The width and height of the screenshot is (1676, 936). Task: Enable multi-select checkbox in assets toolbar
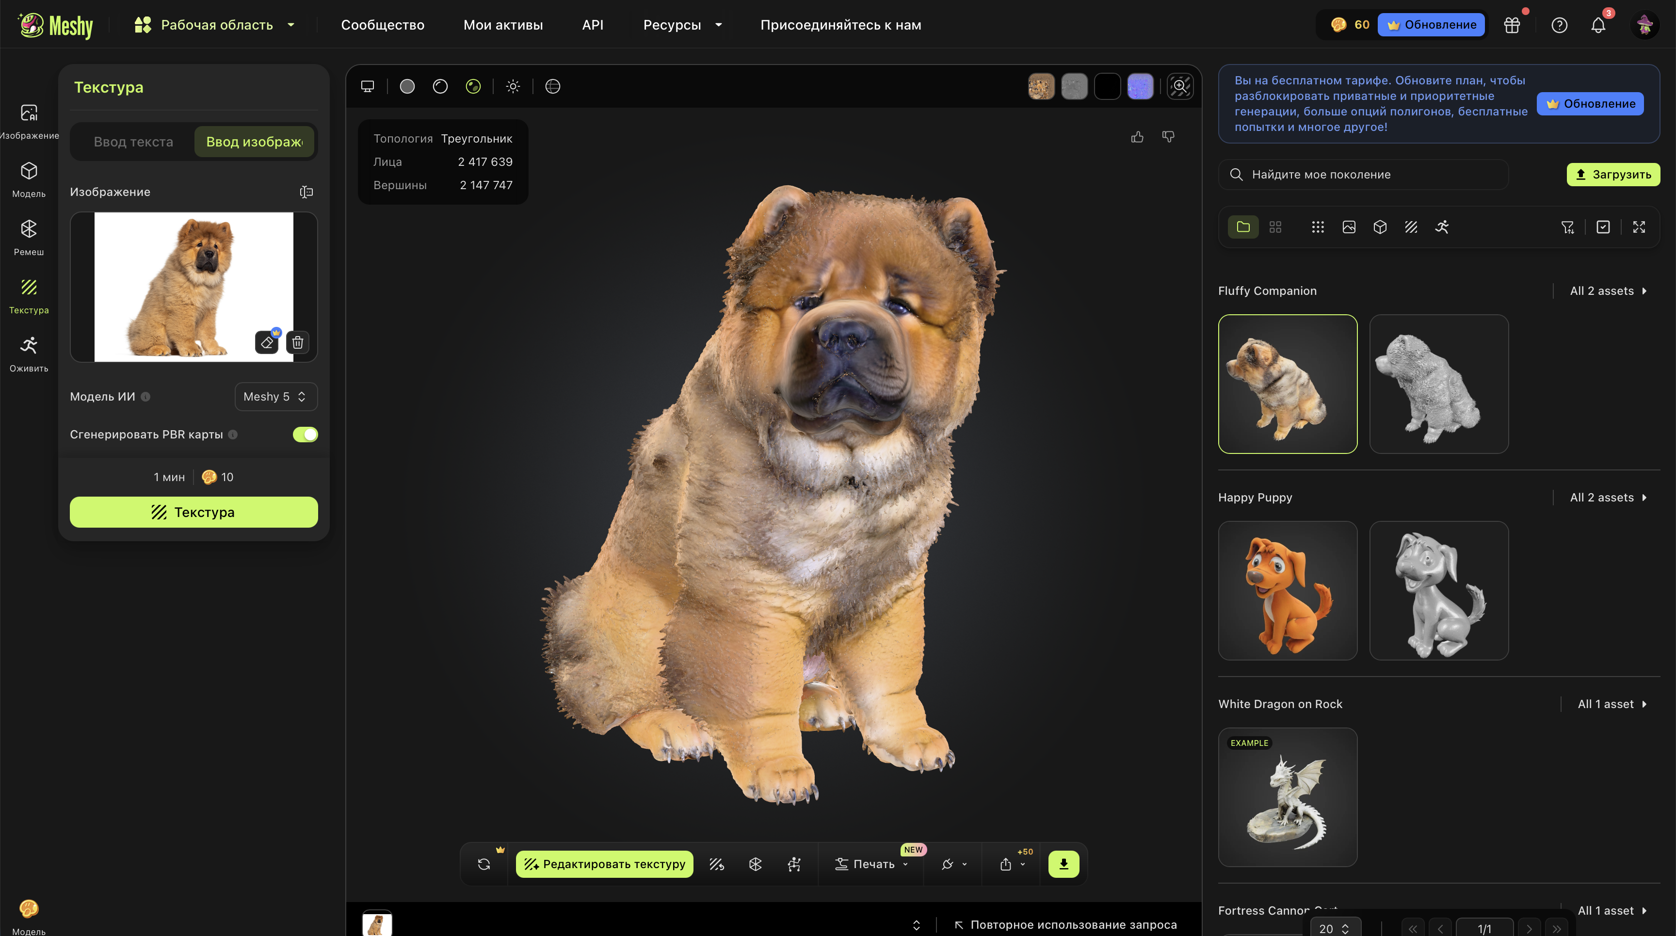coord(1603,227)
